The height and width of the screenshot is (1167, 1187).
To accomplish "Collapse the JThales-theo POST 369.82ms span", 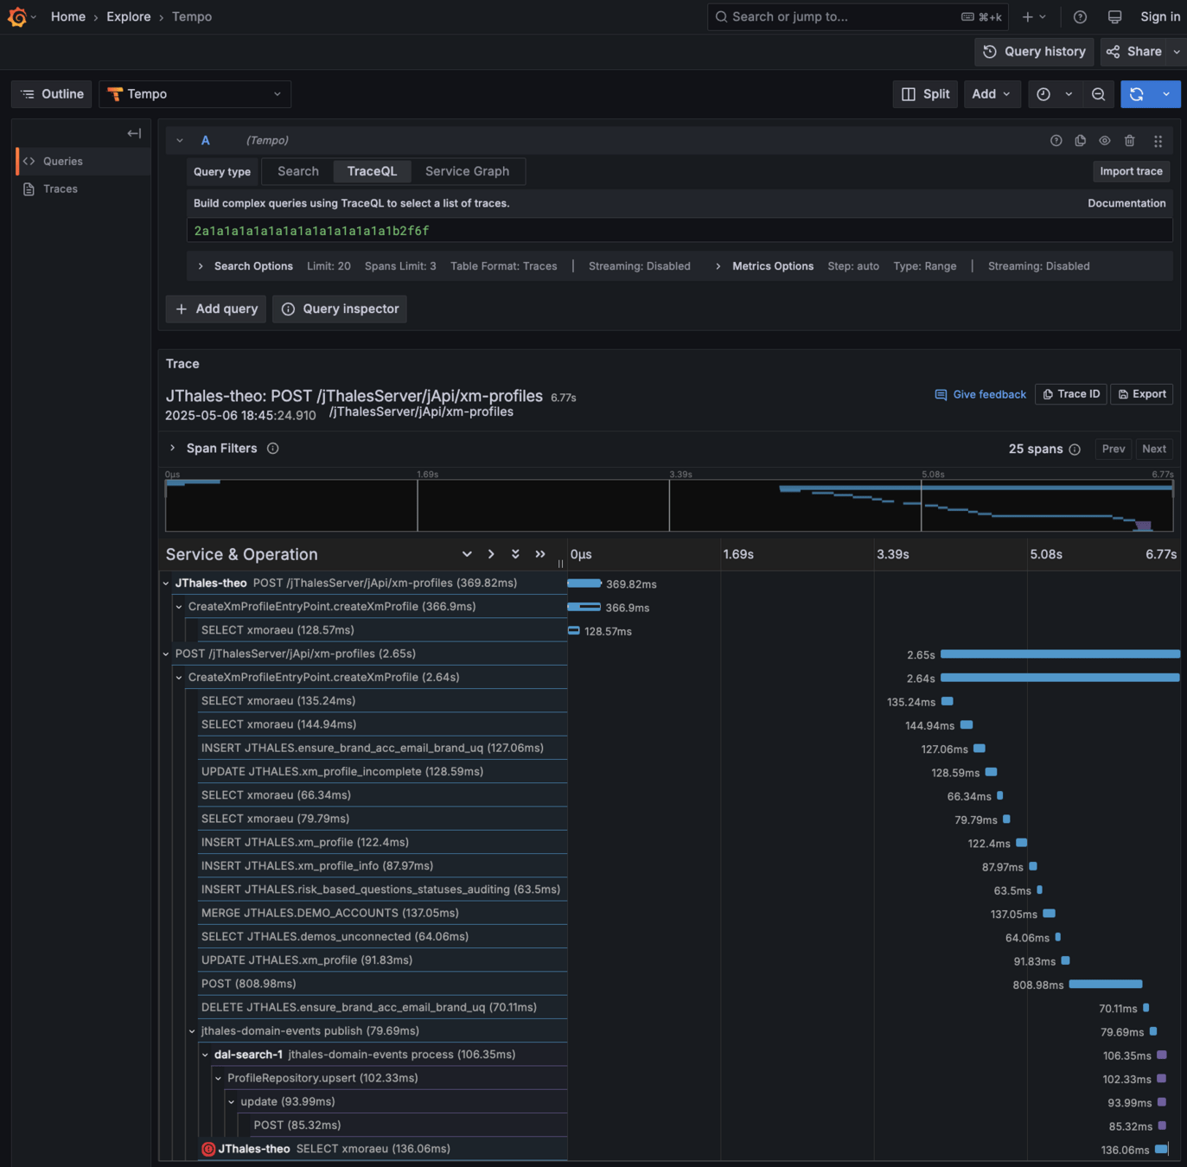I will point(167,583).
